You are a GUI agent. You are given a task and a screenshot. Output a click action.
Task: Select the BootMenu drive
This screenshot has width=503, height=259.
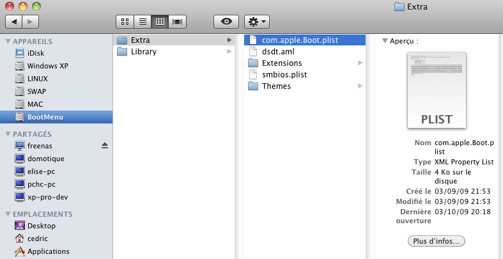click(x=56, y=117)
